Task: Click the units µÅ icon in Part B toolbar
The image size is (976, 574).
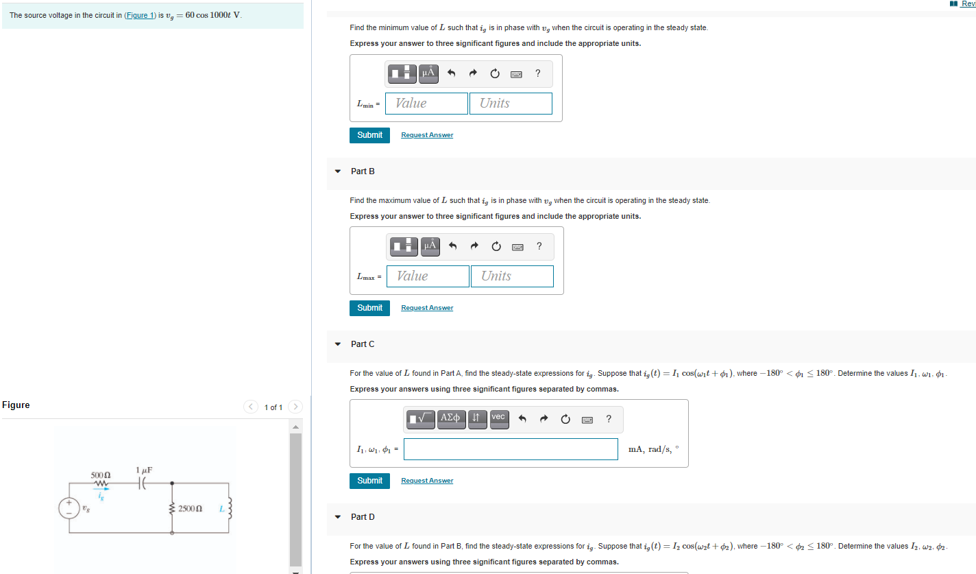Action: (x=429, y=246)
